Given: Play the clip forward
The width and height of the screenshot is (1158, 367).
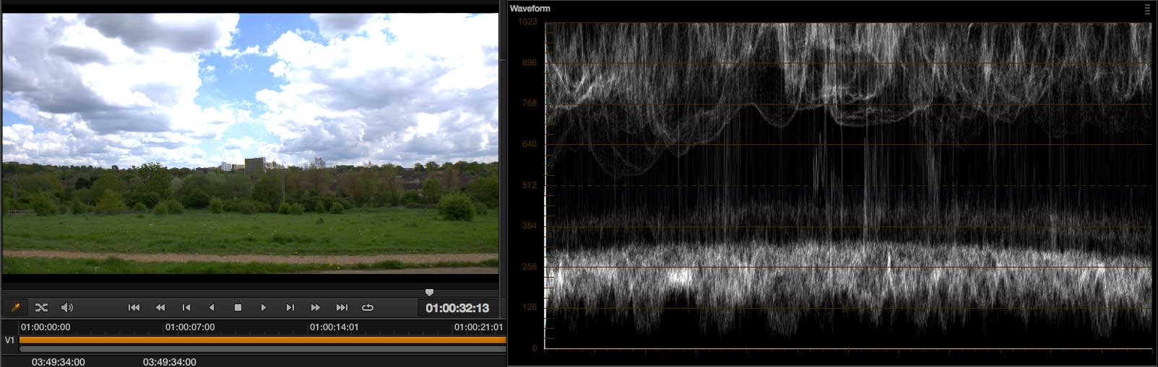Looking at the screenshot, I should tap(264, 307).
